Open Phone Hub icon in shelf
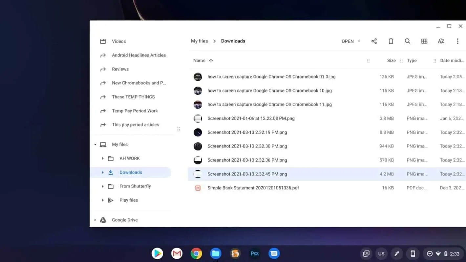This screenshot has height=262, width=466. pyautogui.click(x=413, y=253)
